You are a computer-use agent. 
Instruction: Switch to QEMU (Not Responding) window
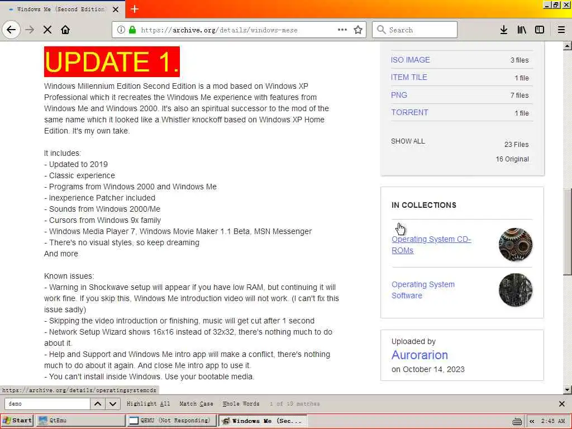click(171, 421)
